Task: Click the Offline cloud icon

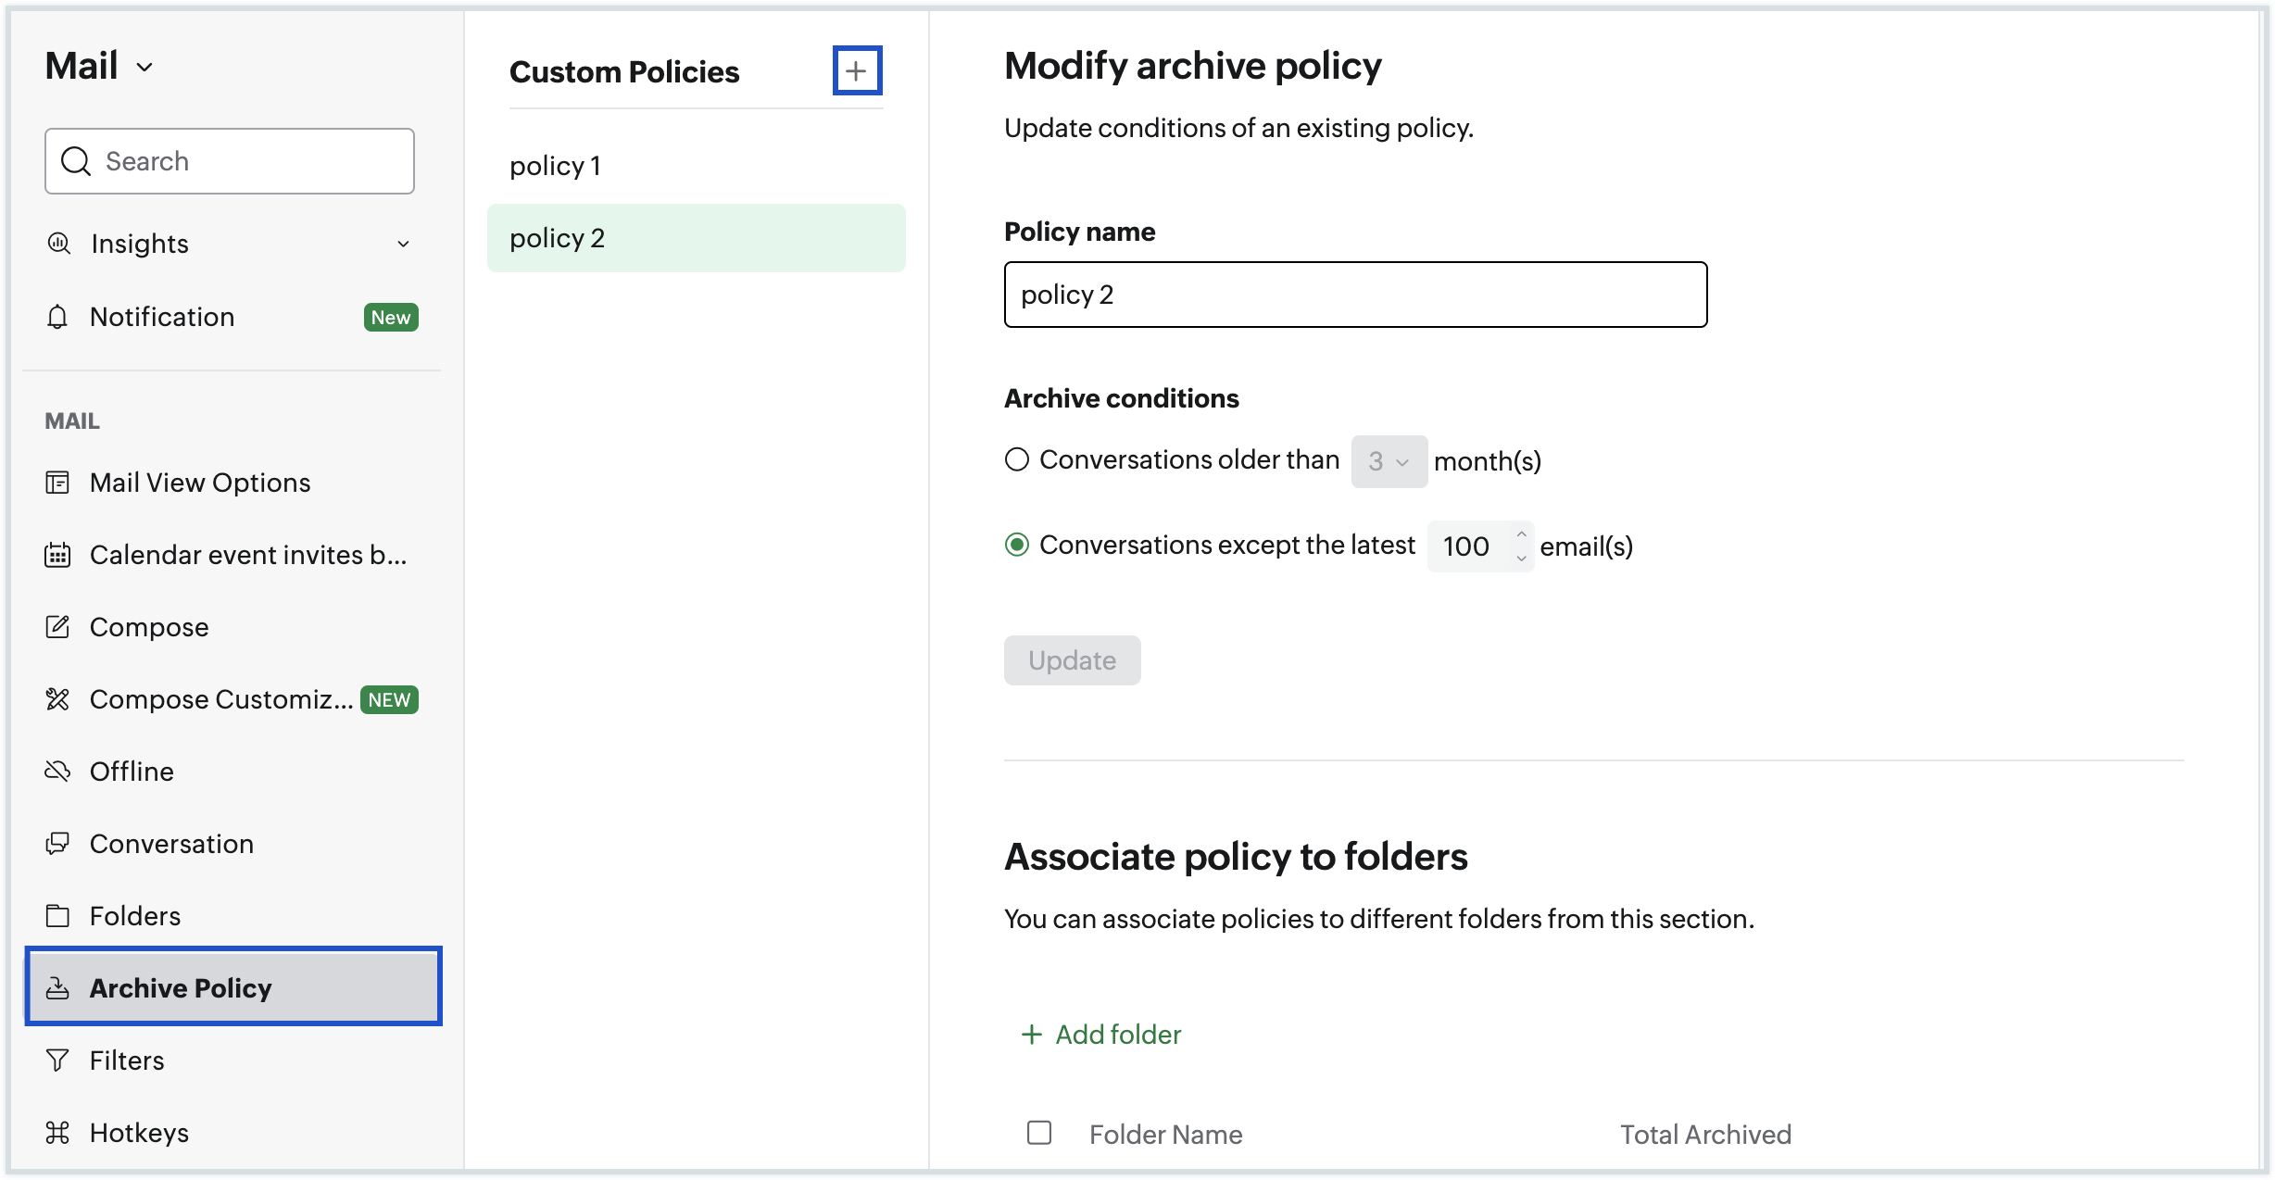Action: (57, 772)
